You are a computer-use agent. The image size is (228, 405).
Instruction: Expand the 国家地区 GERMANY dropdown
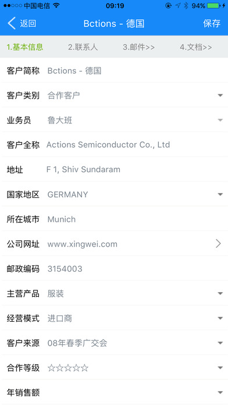click(220, 194)
